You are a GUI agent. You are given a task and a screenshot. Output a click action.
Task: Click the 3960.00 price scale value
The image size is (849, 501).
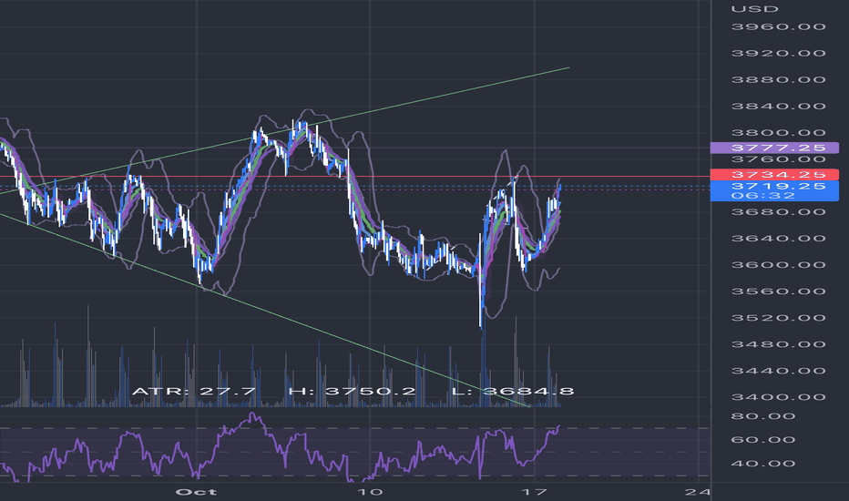click(778, 26)
